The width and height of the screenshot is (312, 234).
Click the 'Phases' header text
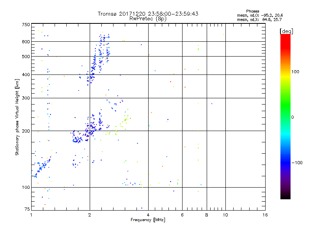tap(252, 11)
